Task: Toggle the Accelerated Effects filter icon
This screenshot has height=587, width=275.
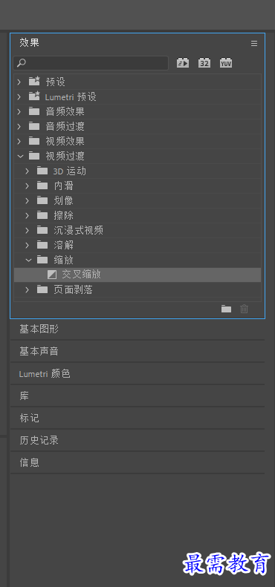Action: 183,63
